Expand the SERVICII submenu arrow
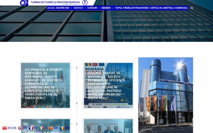This screenshot has height=133, width=213. pyautogui.click(x=85, y=8)
